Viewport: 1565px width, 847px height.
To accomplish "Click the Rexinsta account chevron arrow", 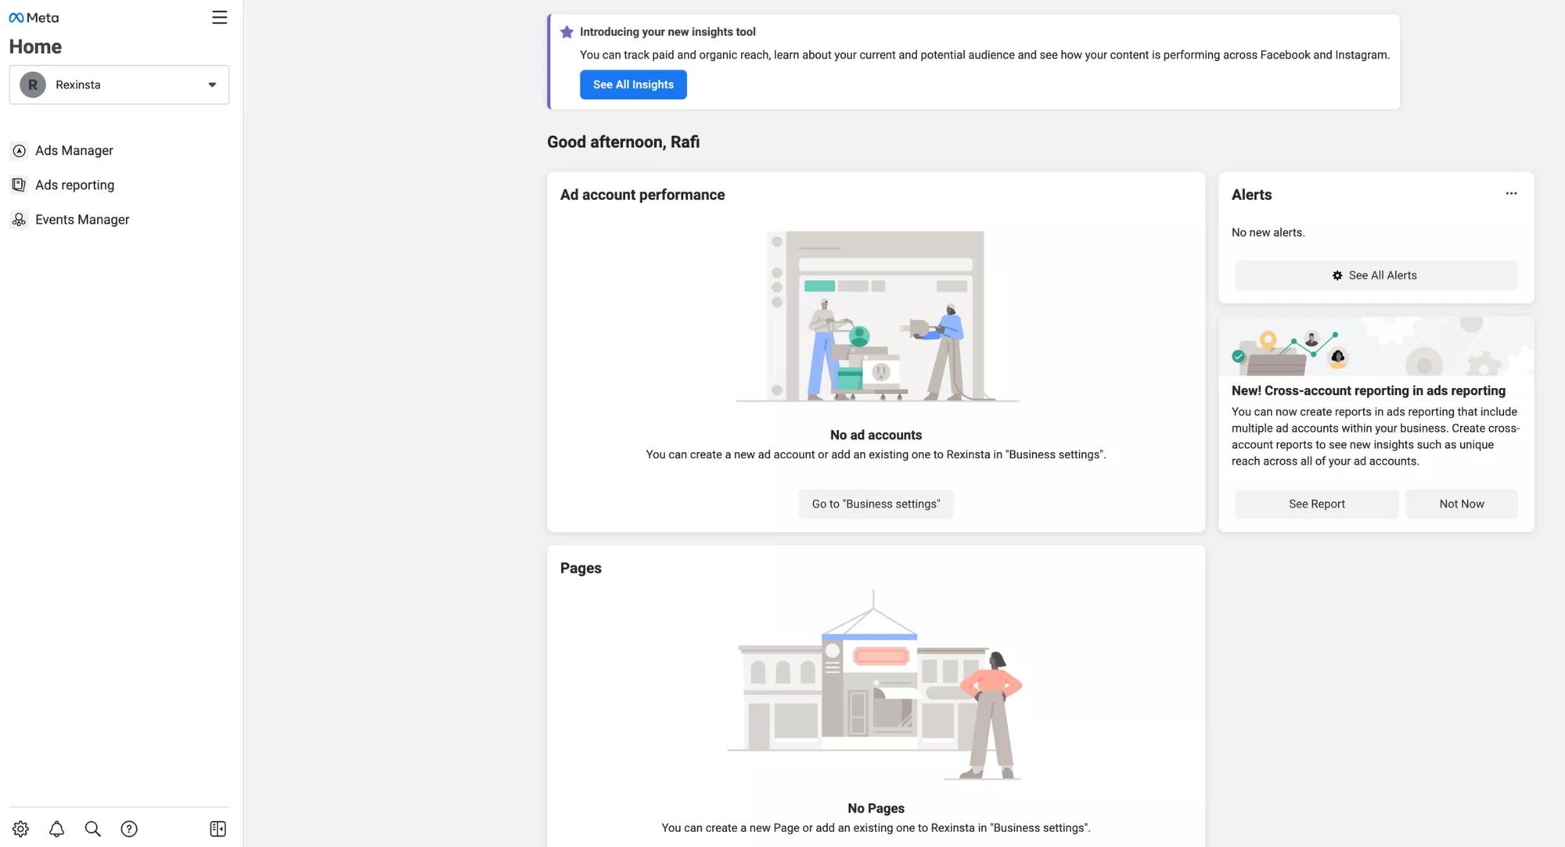I will [x=210, y=84].
